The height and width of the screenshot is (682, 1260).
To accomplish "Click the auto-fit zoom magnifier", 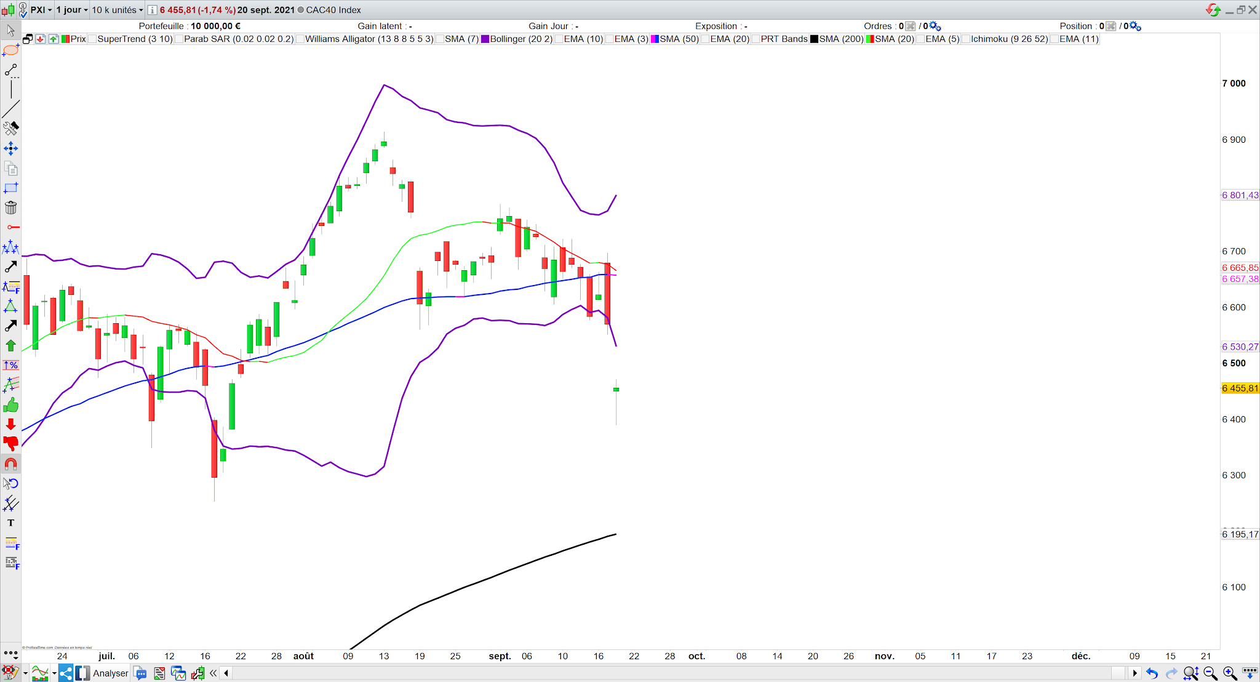I will (x=1190, y=673).
